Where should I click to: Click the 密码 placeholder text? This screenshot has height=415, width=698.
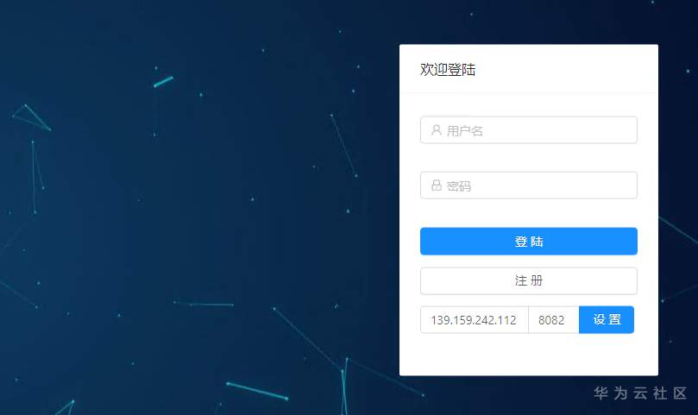click(458, 185)
